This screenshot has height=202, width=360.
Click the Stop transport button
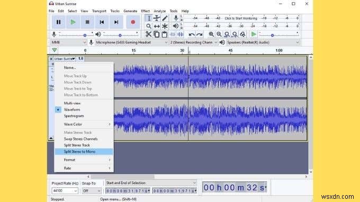point(87,22)
